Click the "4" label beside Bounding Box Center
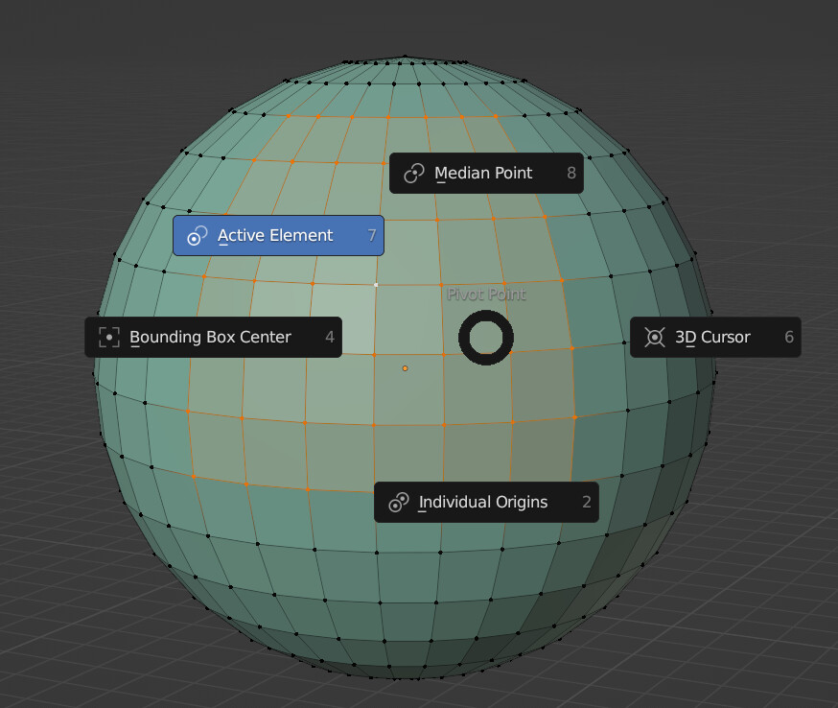This screenshot has width=838, height=708. point(329,337)
